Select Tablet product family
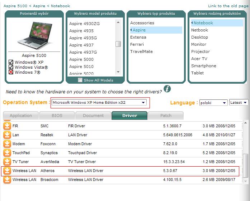 coord(197,73)
